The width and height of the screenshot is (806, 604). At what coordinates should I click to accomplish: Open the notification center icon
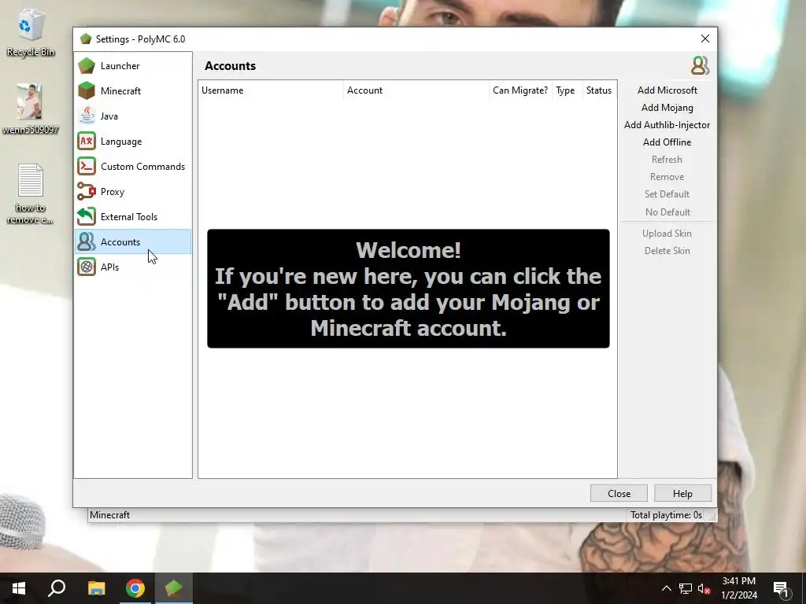781,588
